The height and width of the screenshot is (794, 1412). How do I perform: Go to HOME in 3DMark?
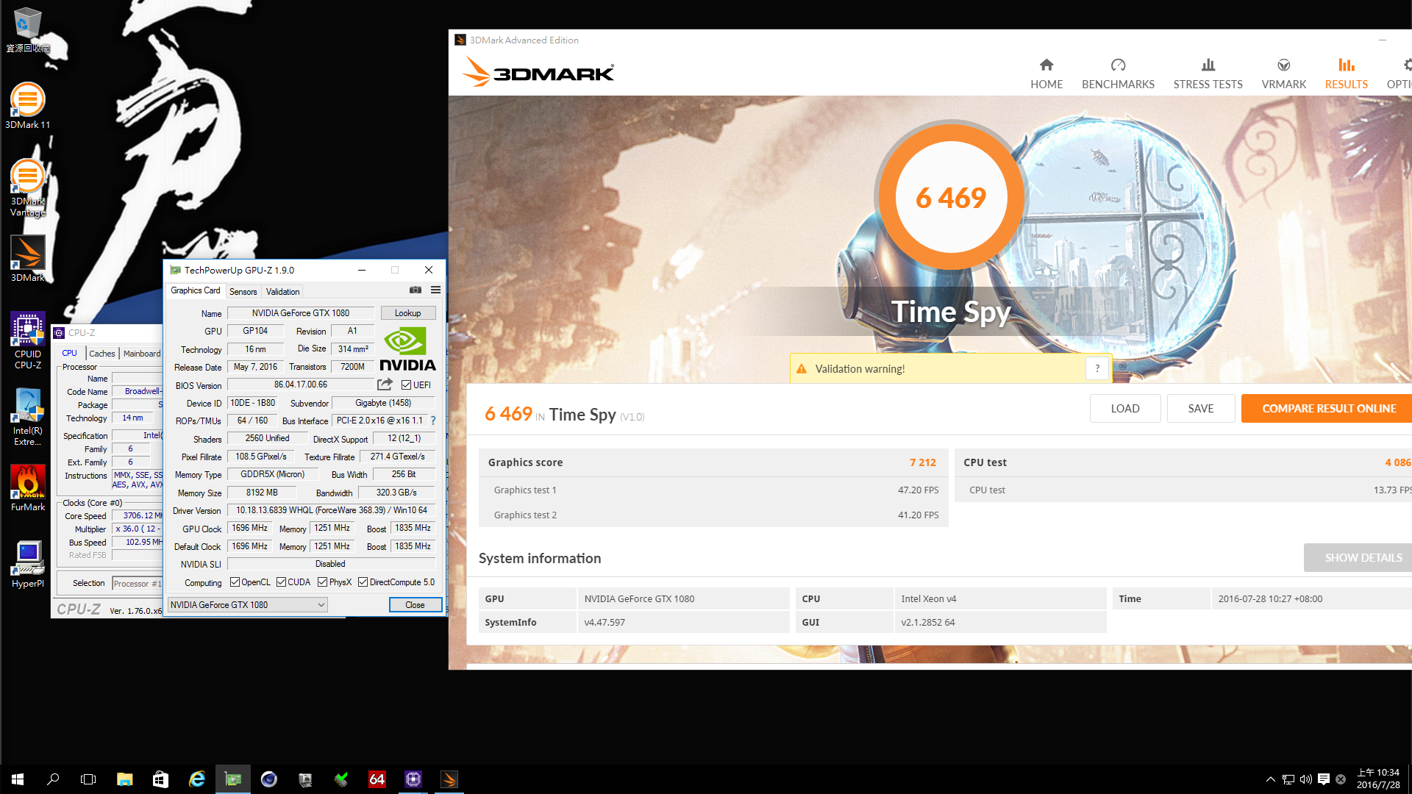(x=1046, y=74)
